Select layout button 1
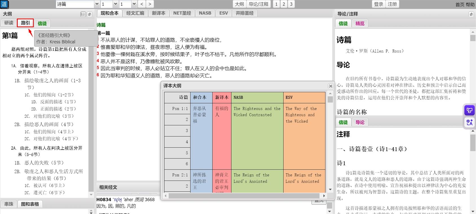Viewport: 476px width, 214px height. coord(276,4)
